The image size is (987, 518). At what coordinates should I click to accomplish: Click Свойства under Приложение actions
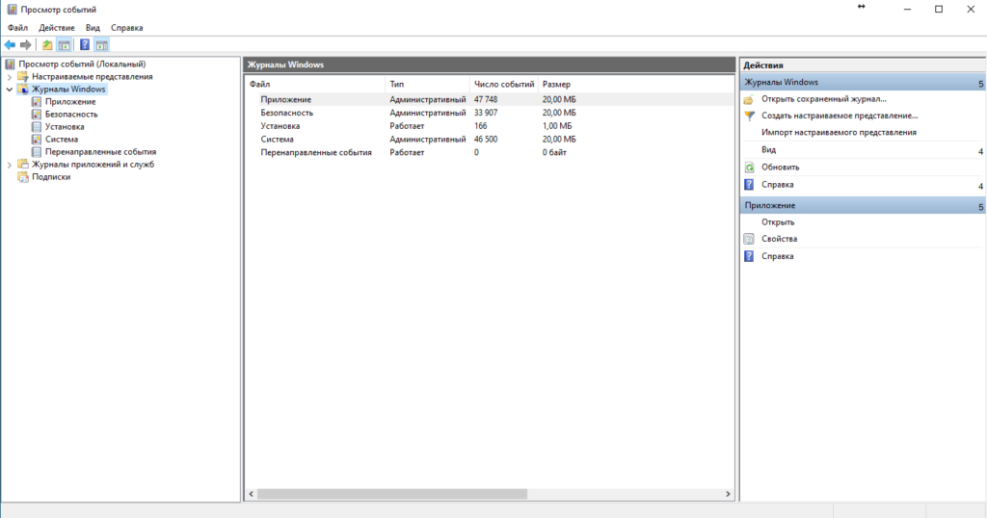click(x=779, y=239)
